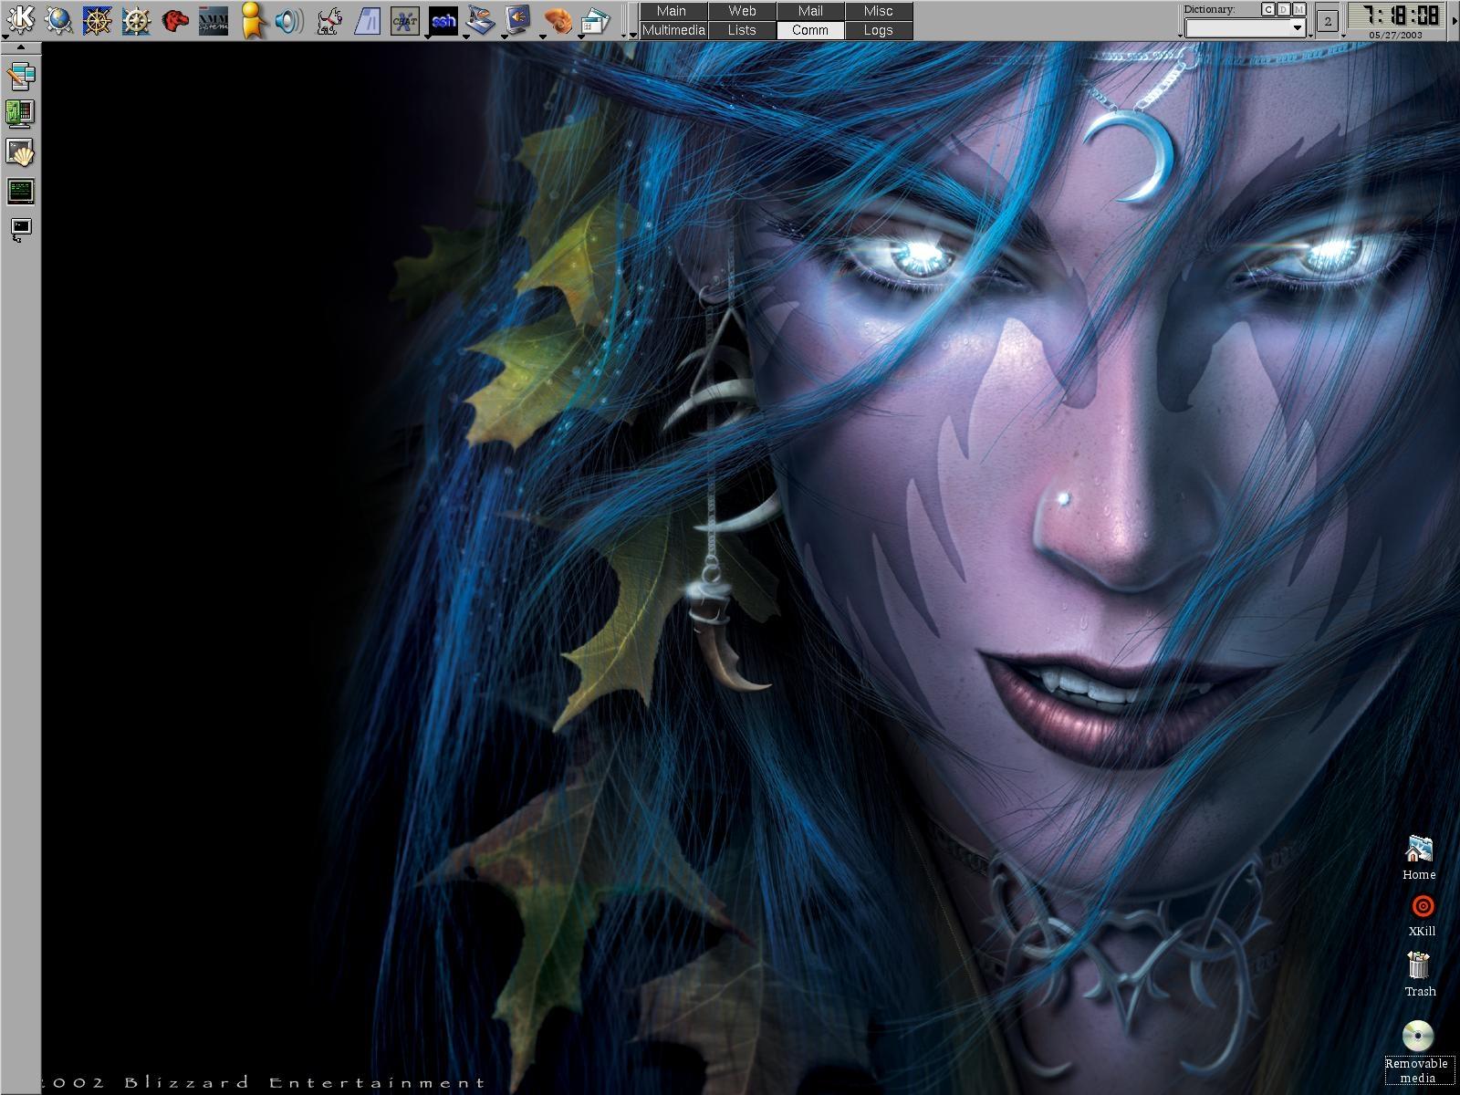The image size is (1460, 1095).
Task: Launch the red Mozilla dinosaur icon
Action: click(174, 19)
